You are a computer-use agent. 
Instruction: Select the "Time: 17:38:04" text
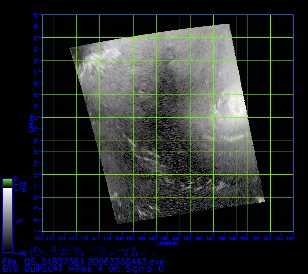coord(115,248)
